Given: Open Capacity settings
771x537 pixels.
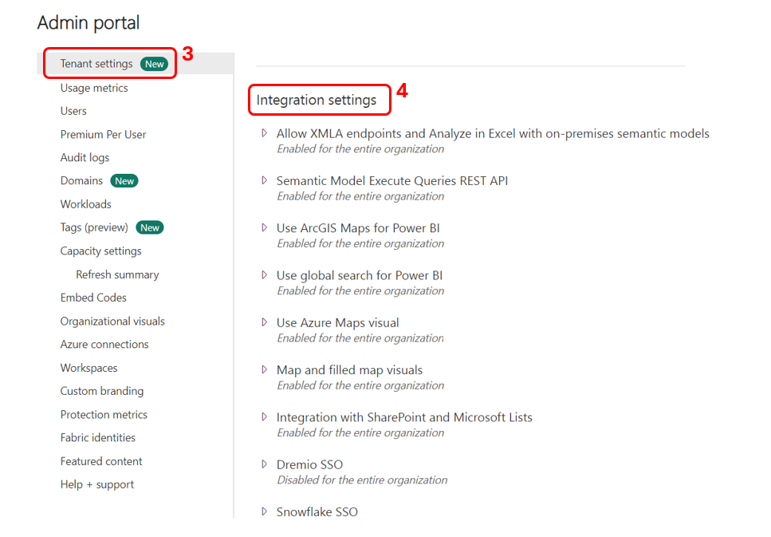Looking at the screenshot, I should [x=100, y=251].
